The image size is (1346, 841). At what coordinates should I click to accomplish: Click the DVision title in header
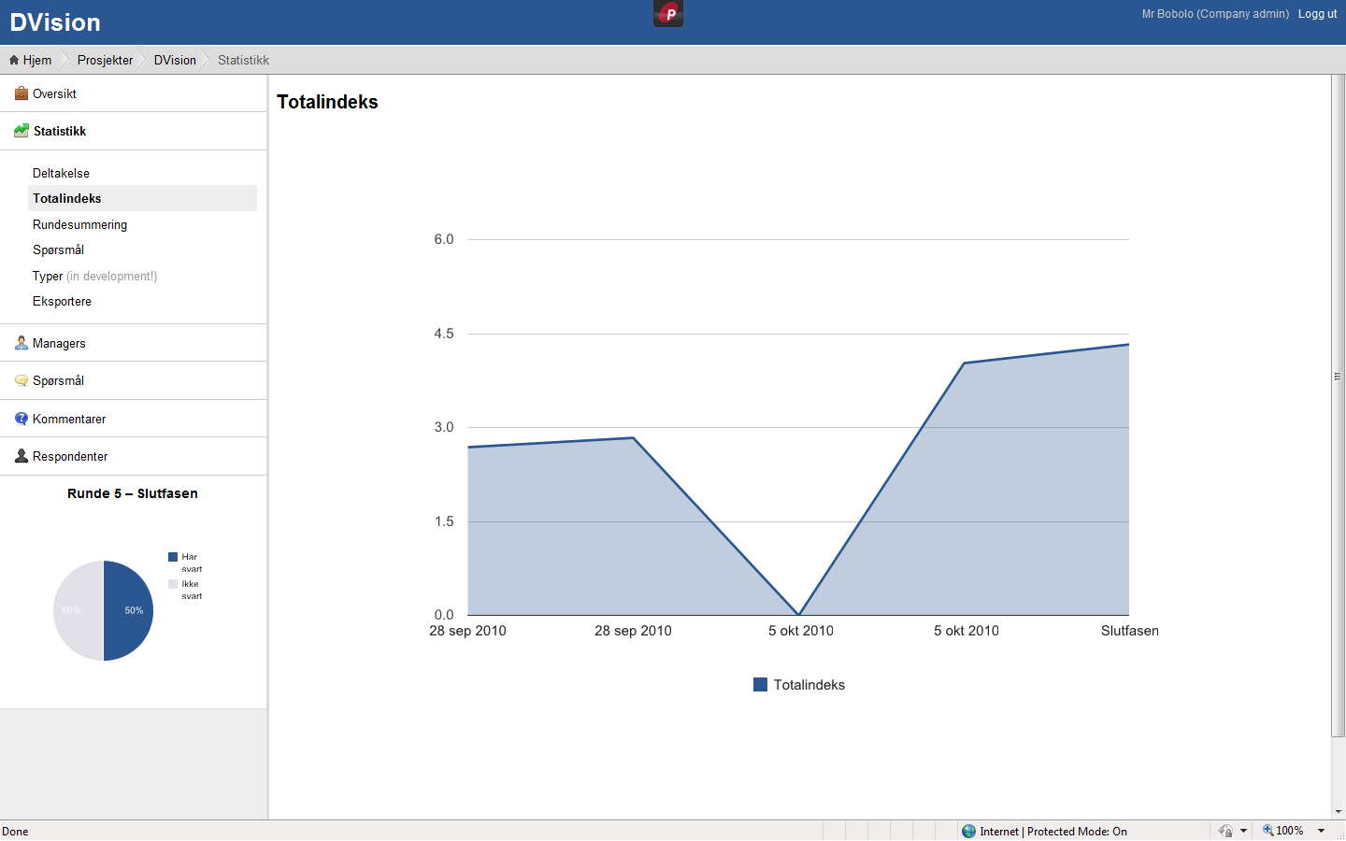[x=55, y=22]
